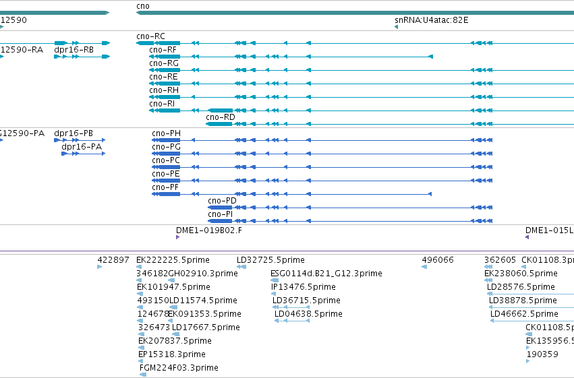
Task: Select LD28576.5prime EST label
Action: [521, 287]
